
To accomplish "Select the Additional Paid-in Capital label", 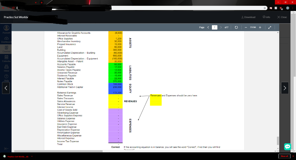I will pos(70,87).
